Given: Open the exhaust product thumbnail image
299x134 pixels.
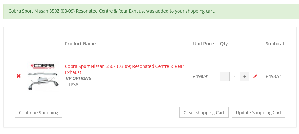Looking at the screenshot, I should click(x=43, y=81).
